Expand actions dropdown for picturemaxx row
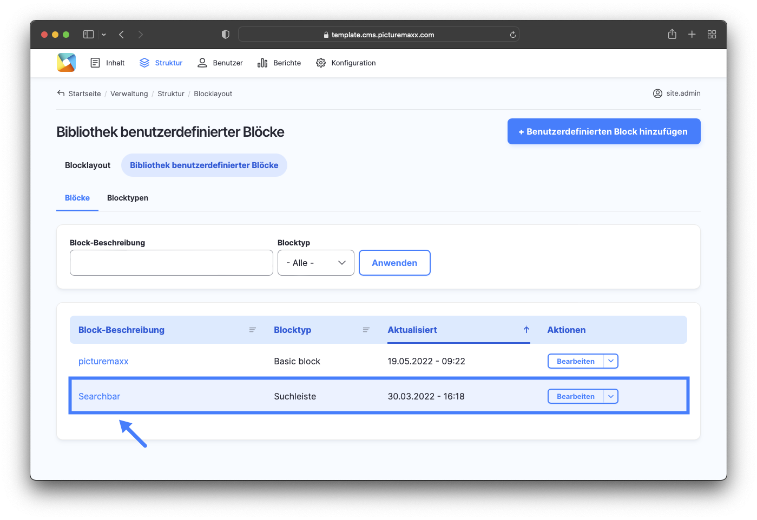The width and height of the screenshot is (757, 520). [611, 361]
